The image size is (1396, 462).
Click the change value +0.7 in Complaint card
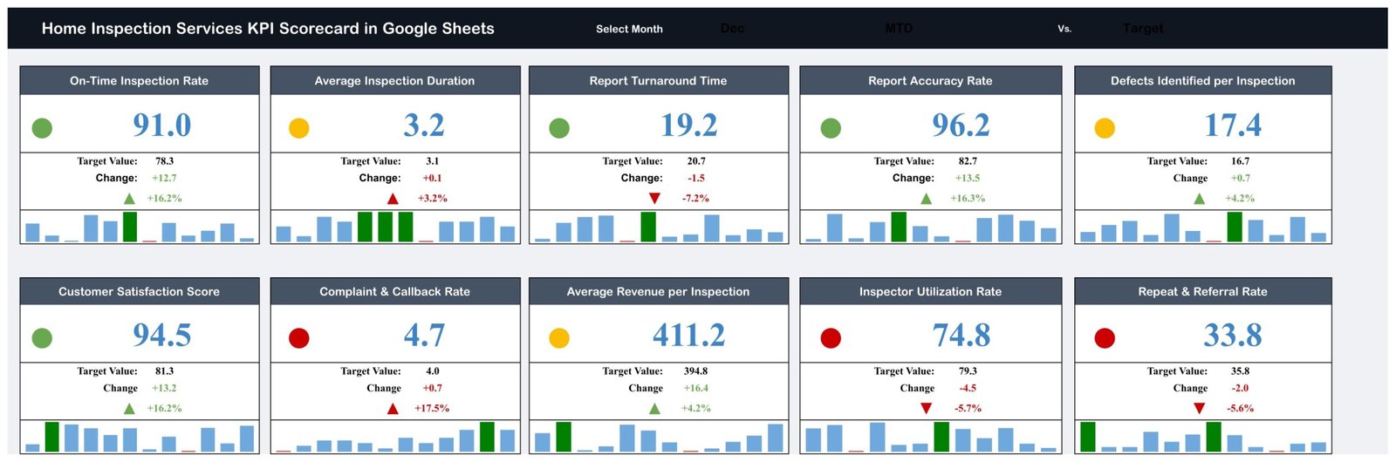(433, 388)
